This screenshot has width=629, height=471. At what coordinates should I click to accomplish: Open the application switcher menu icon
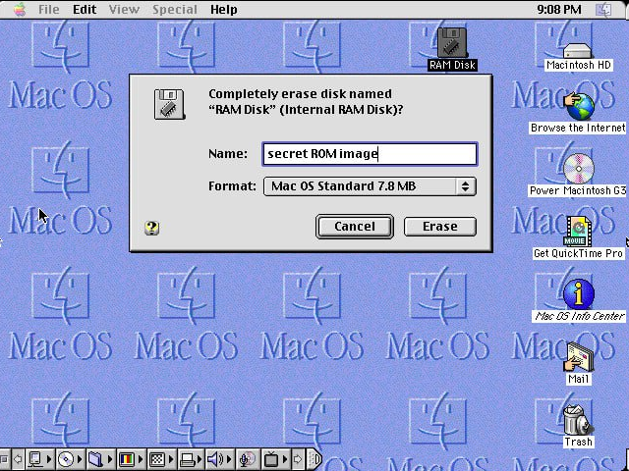(x=606, y=9)
